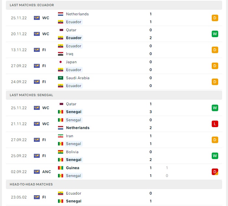228x206 pixels.
Task: Click the Iraq flag icon
Action: pyautogui.click(x=60, y=54)
